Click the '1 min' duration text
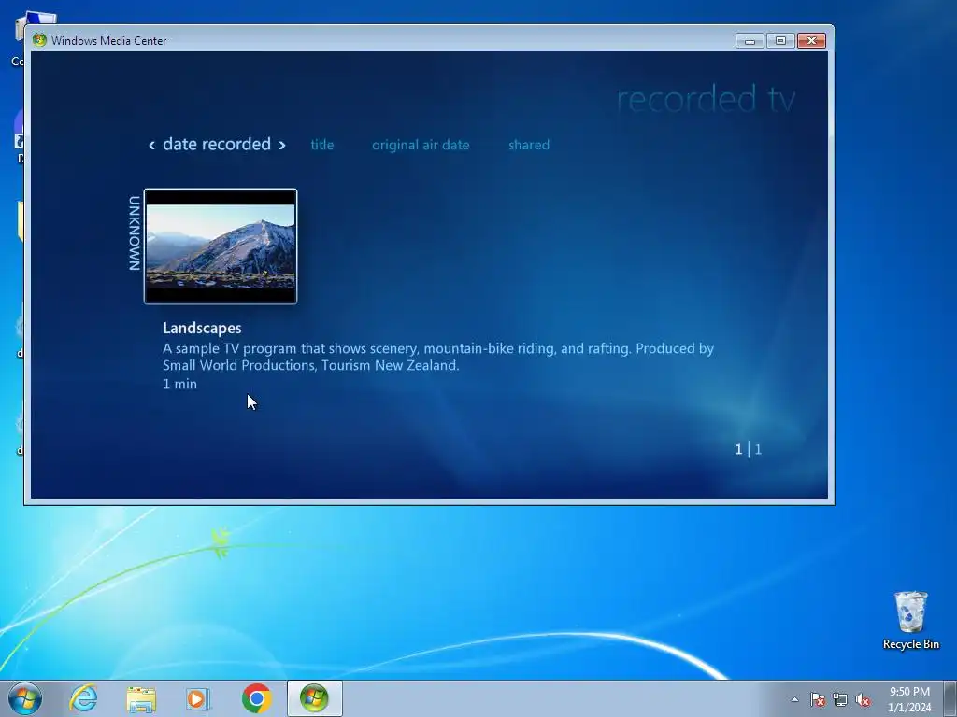 180,384
